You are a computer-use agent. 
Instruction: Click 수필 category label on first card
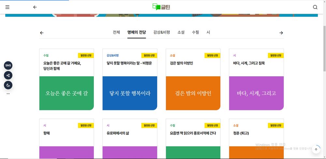[46, 55]
